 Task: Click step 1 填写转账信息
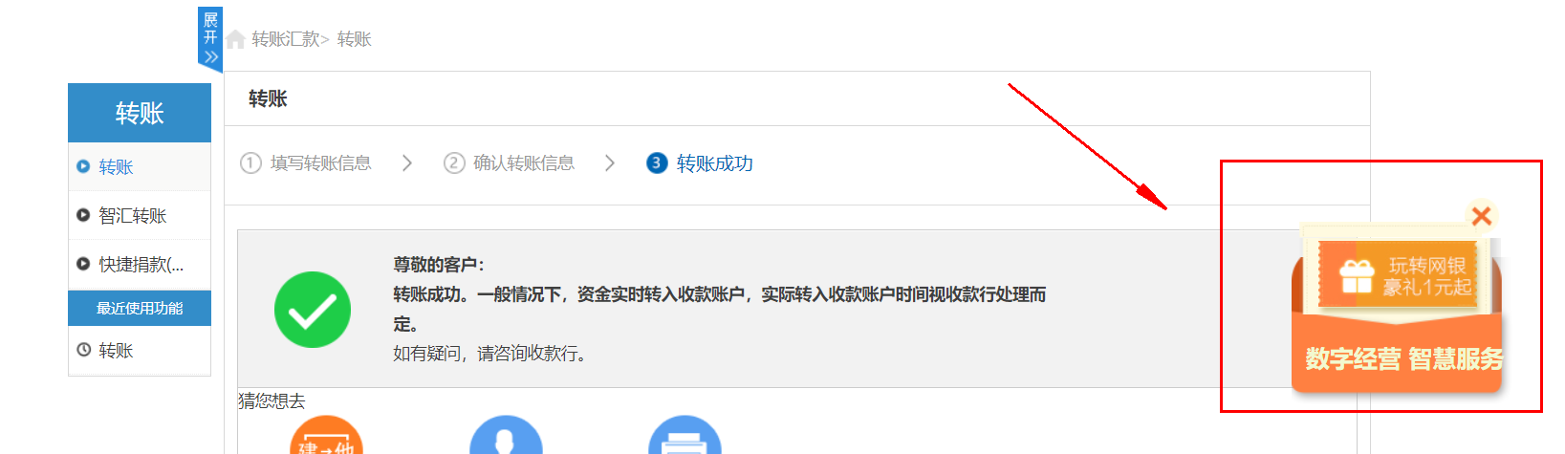(305, 163)
